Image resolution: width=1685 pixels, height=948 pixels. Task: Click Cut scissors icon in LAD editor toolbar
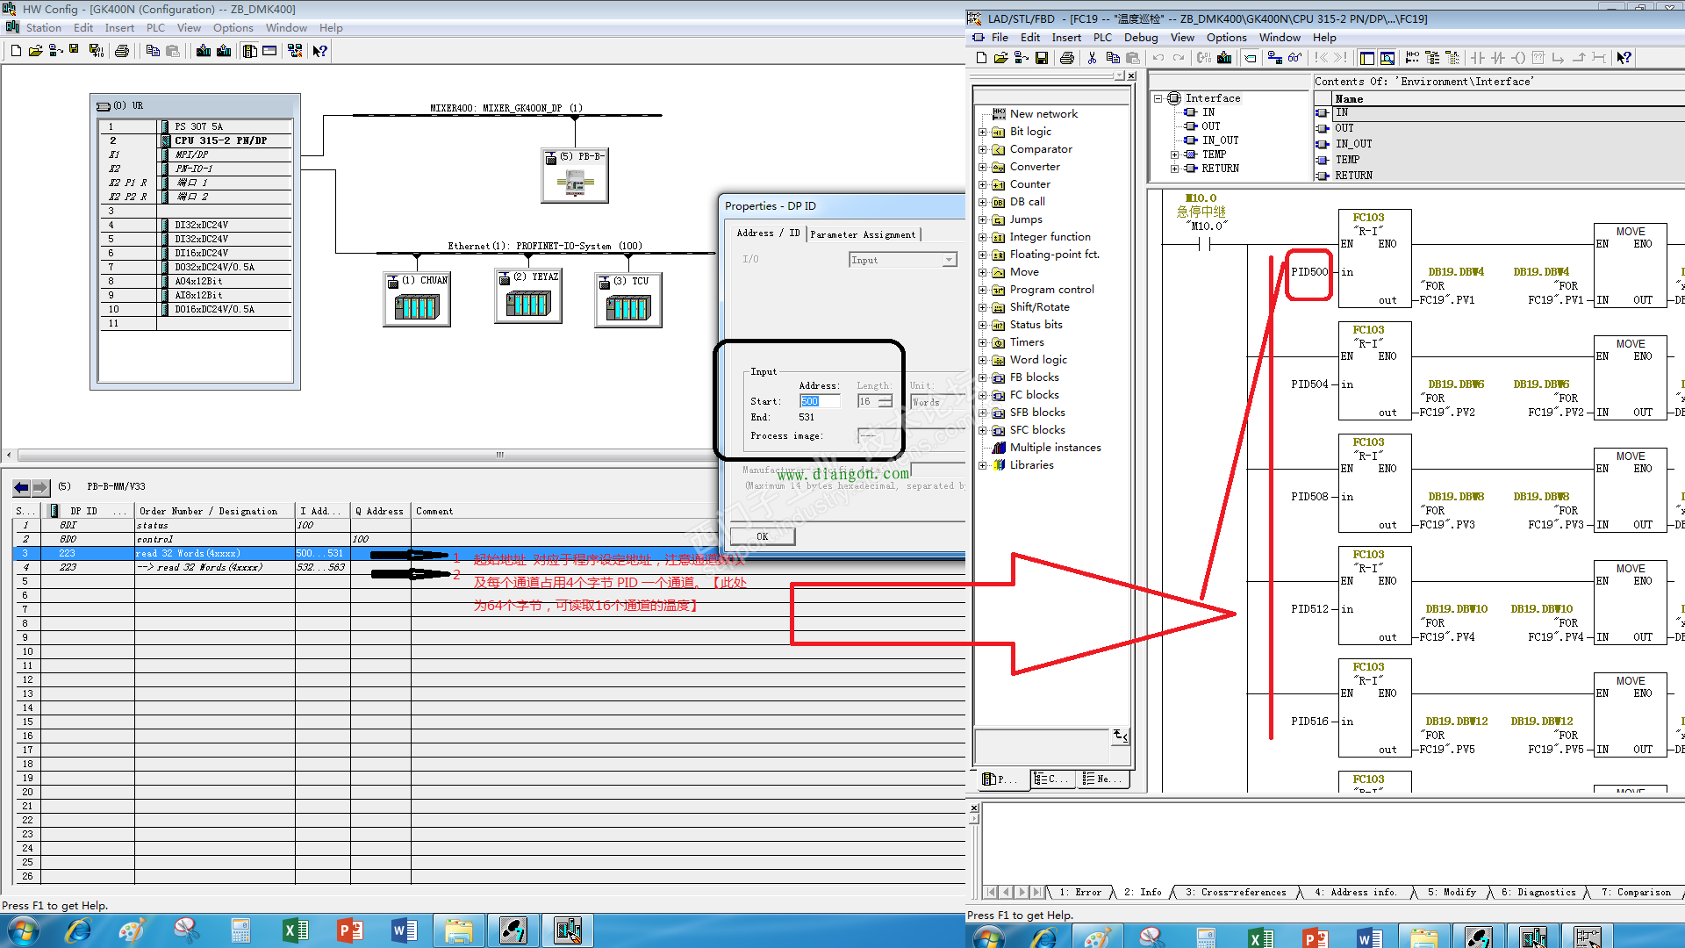(1092, 58)
